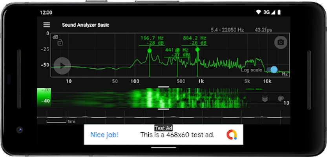Screen dimensions: 327x157
Task: Start playback with the play button
Action: (x=62, y=66)
